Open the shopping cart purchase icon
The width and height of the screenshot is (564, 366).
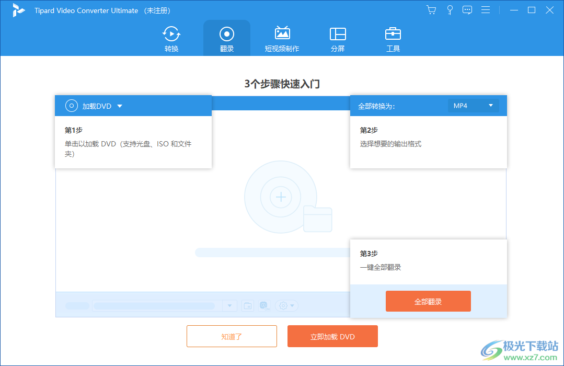[431, 9]
